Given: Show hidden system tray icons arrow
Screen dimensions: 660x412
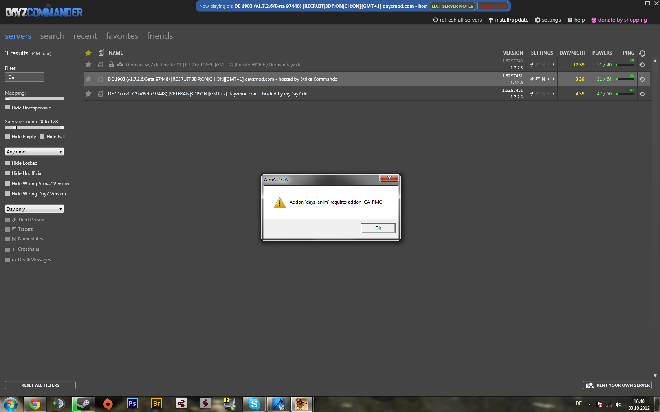Looking at the screenshot, I should click(x=589, y=404).
